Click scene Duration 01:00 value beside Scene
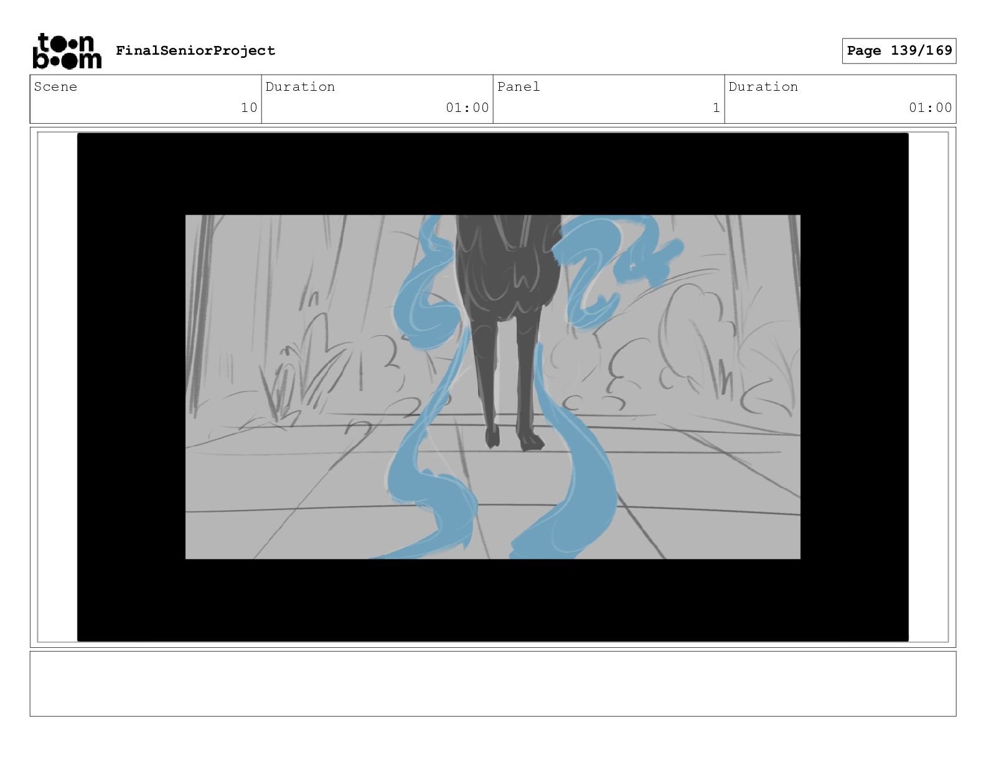The width and height of the screenshot is (986, 761). 467,108
